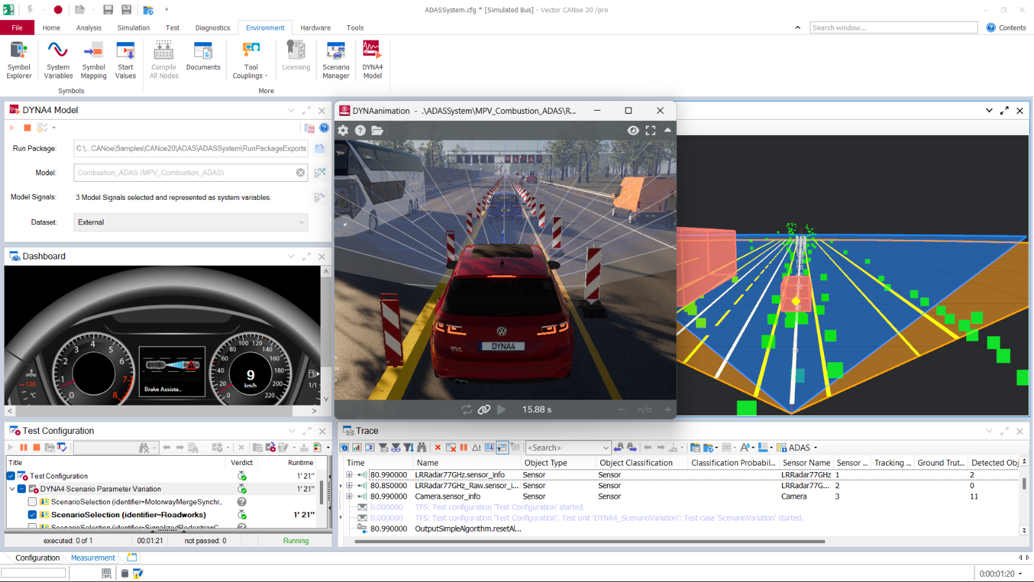
Task: Toggle loop playback in DYNAanimation
Action: coord(466,409)
